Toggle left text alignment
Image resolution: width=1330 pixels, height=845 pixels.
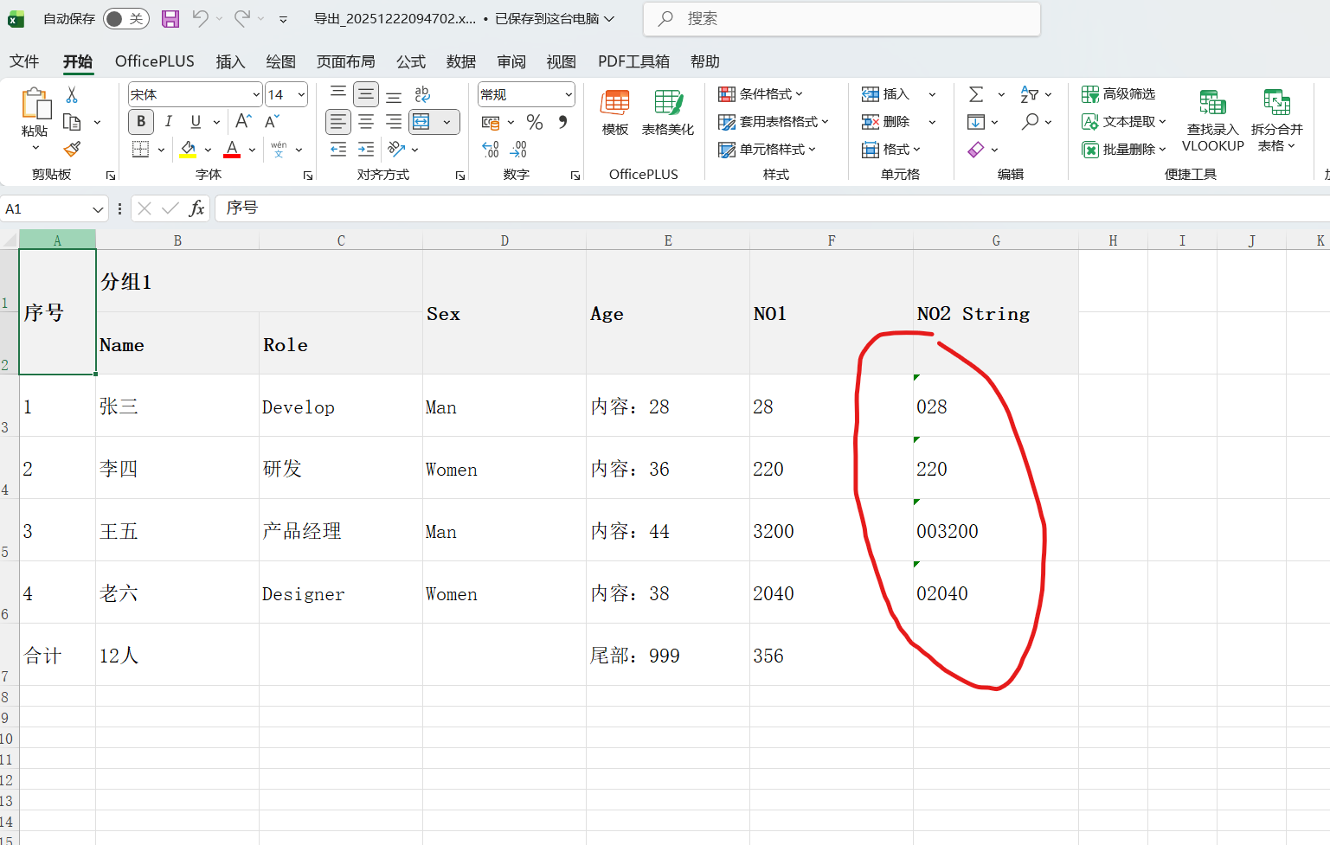coord(338,122)
